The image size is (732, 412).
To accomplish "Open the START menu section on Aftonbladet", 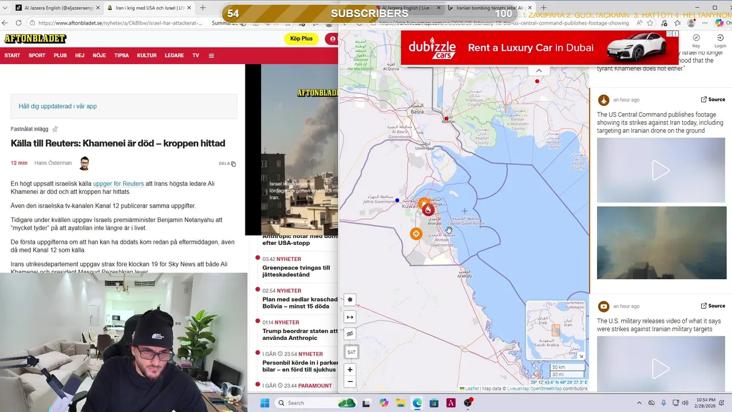I will click(12, 56).
